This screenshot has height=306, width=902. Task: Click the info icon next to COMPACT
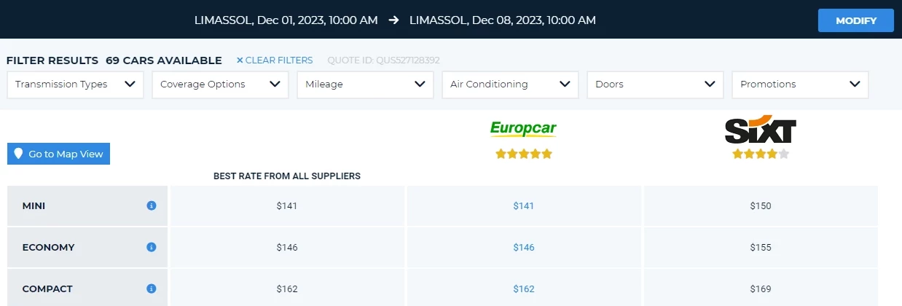coord(152,289)
